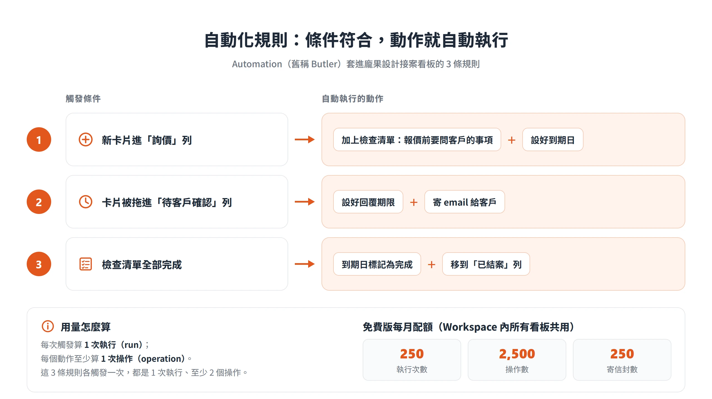This screenshot has height=399, width=712.
Task: Click the subtitle mentioning Automation(舊稱 Butler)
Action: tap(356, 64)
